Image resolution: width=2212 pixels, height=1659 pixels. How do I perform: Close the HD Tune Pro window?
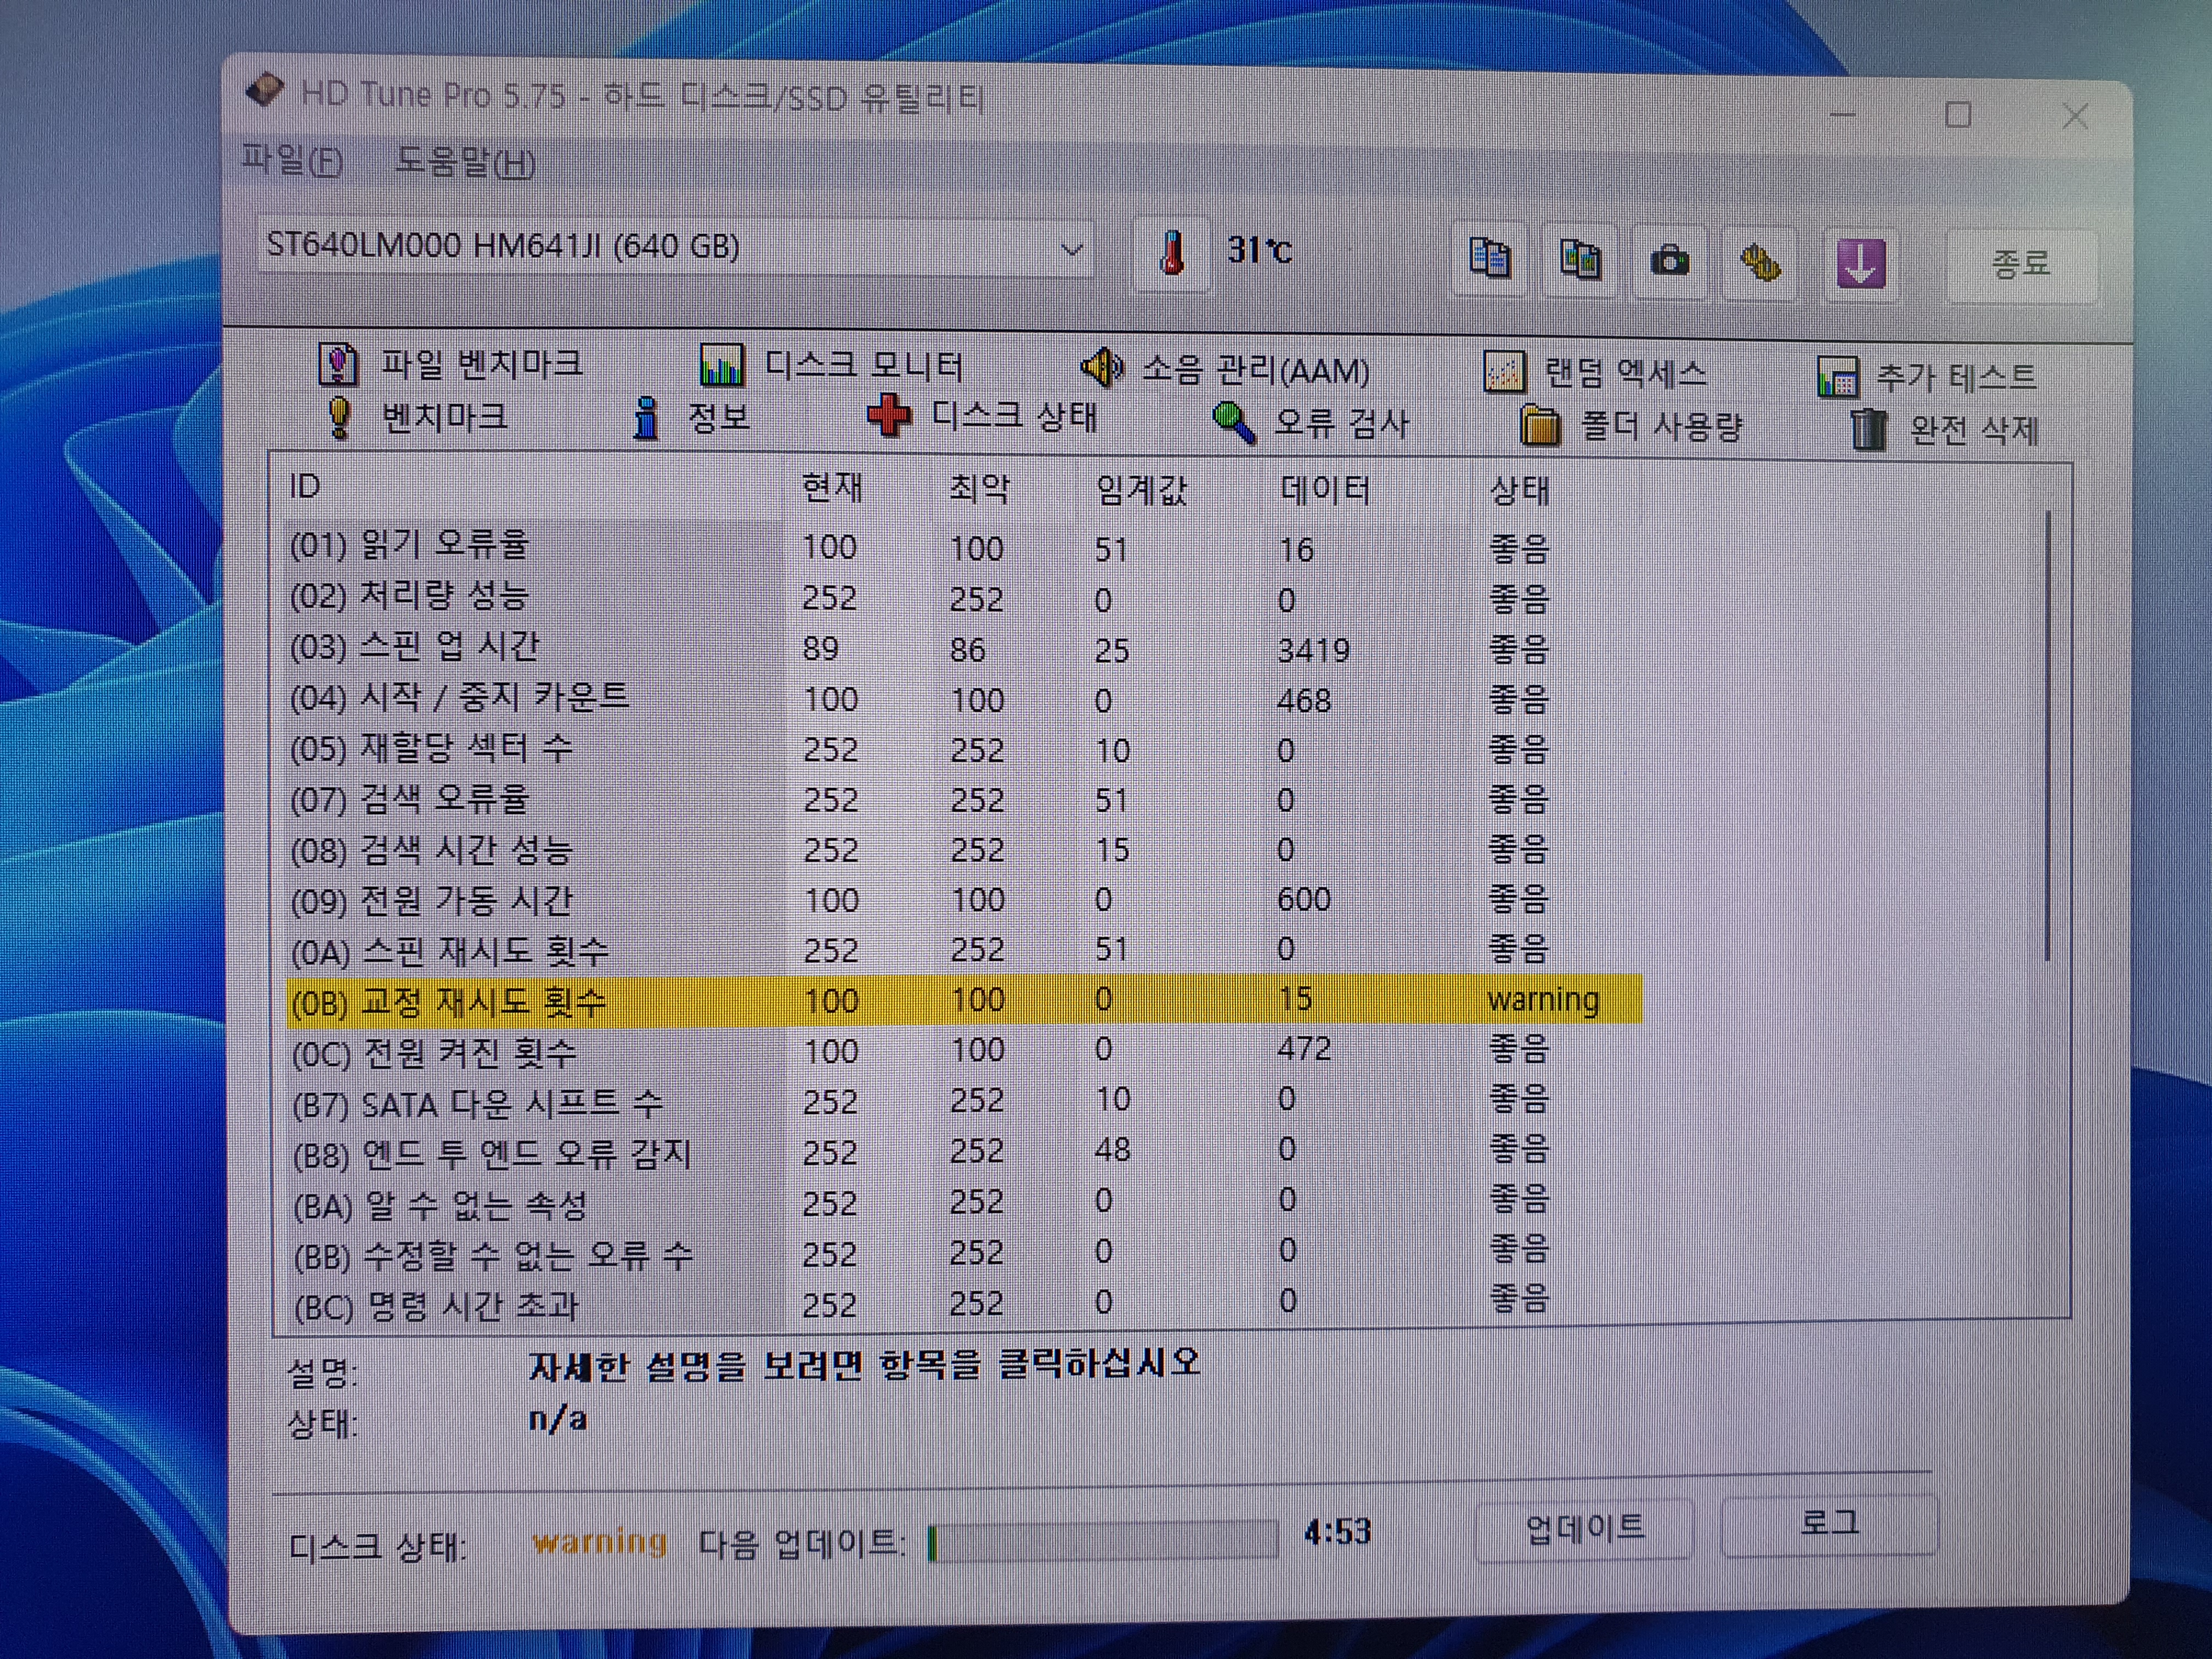coord(2075,116)
